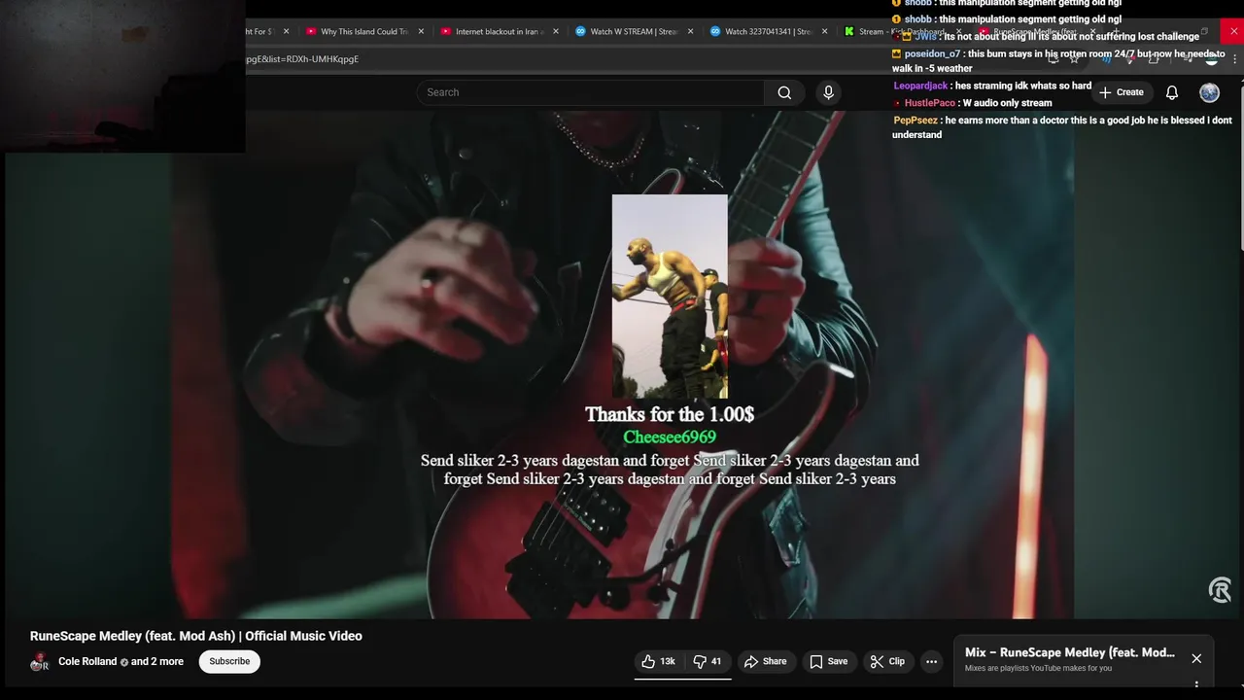Click the video title text
Image resolution: width=1244 pixels, height=700 pixels.
[196, 636]
